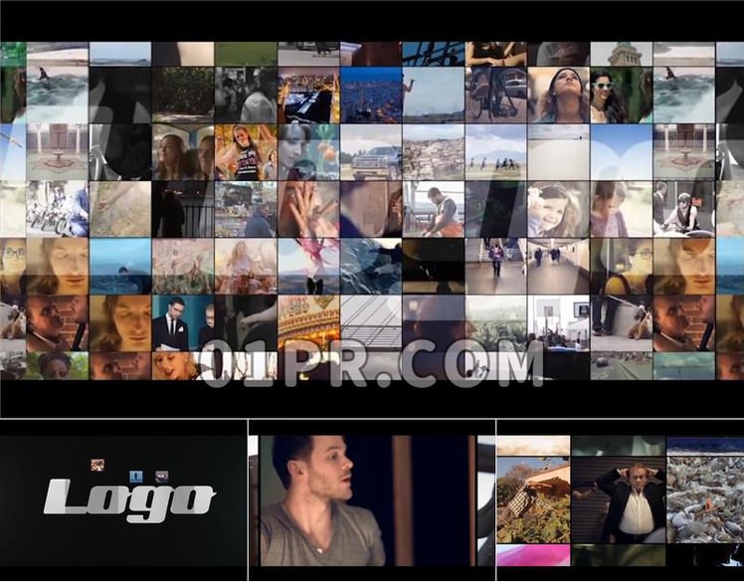Screen dimensions: 744x582
Task: Select the bald man with hands on head tile
Action: click(x=619, y=500)
